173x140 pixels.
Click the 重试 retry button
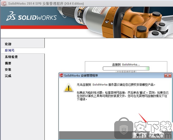(139, 135)
